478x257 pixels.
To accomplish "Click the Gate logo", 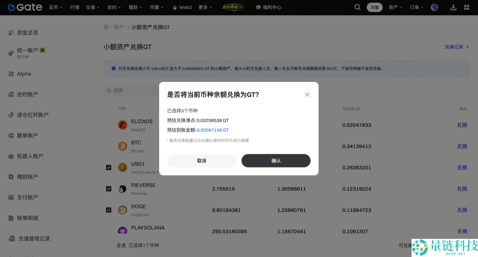I will click(25, 7).
